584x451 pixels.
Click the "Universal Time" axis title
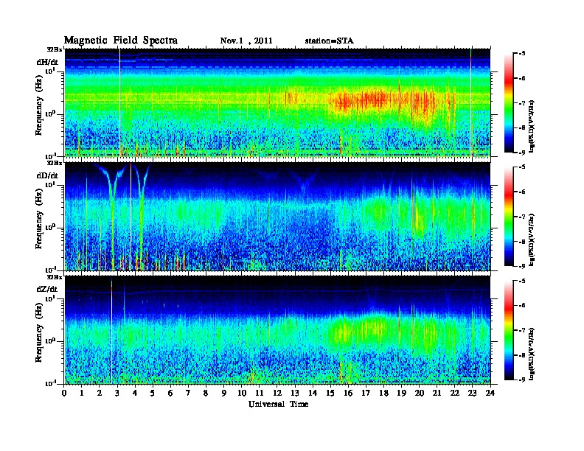(278, 404)
